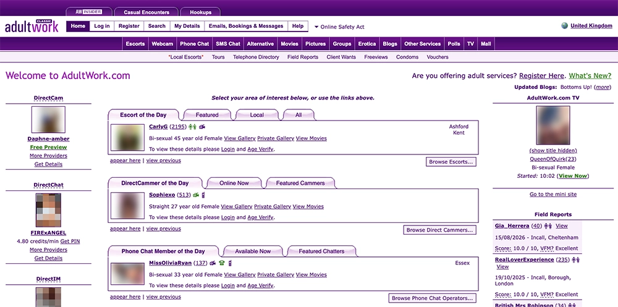
Task: Click the green telephone icon beside MissOliviaRyan
Action: (x=222, y=263)
